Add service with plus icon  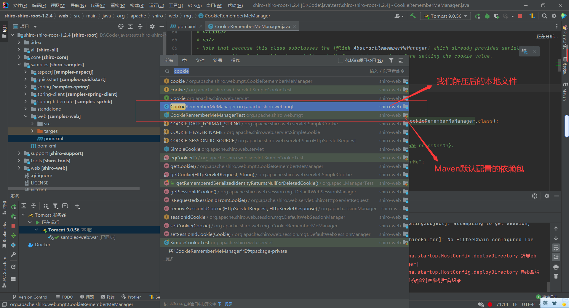(x=77, y=206)
